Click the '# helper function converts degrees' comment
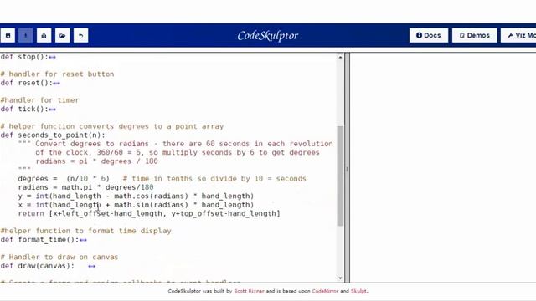Viewport: 536px width, 301px height. pyautogui.click(x=112, y=126)
